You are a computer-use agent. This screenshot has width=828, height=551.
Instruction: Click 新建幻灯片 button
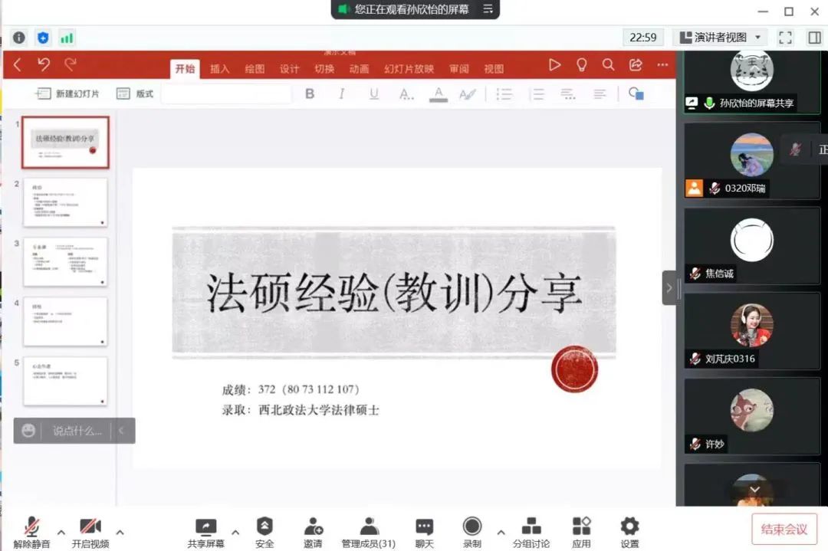click(x=67, y=93)
